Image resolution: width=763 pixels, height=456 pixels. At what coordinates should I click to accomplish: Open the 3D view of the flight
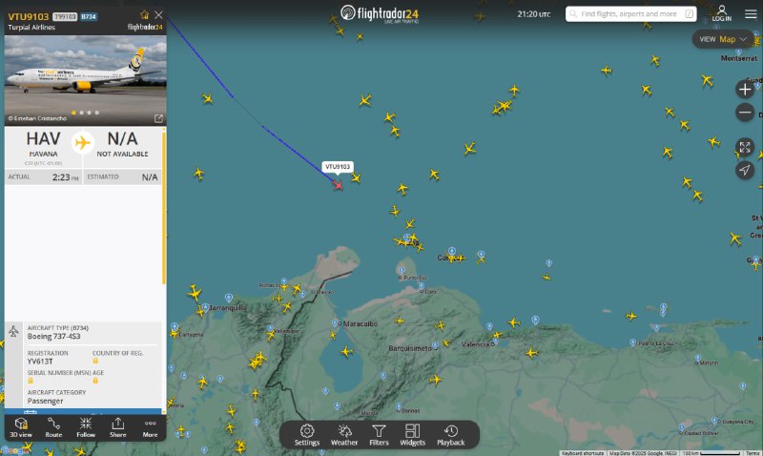click(x=21, y=427)
